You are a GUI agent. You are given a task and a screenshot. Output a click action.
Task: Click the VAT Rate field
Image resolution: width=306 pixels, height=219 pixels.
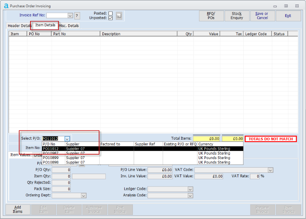[x=255, y=176]
